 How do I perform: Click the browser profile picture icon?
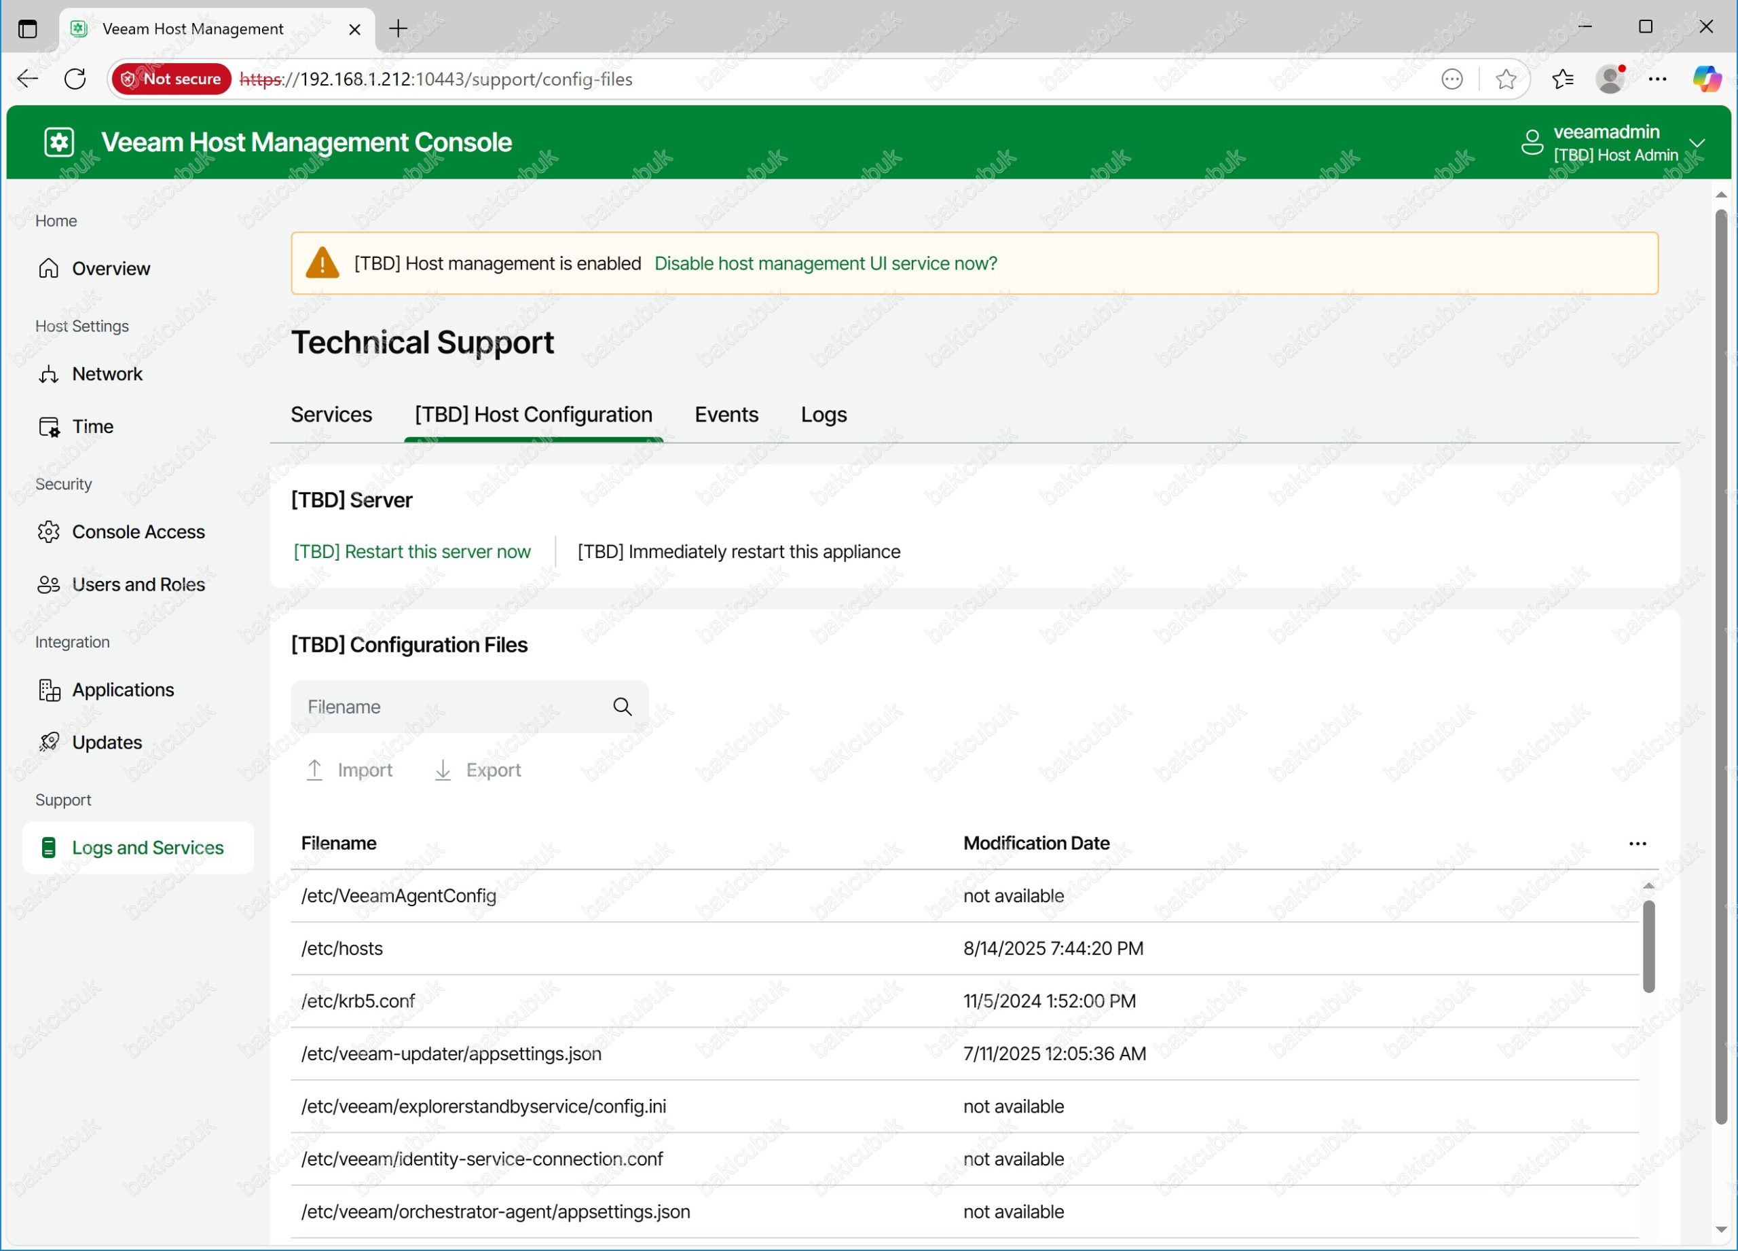(x=1611, y=78)
